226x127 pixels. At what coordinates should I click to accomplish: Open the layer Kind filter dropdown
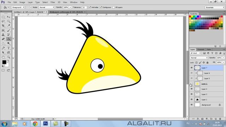click(196, 53)
